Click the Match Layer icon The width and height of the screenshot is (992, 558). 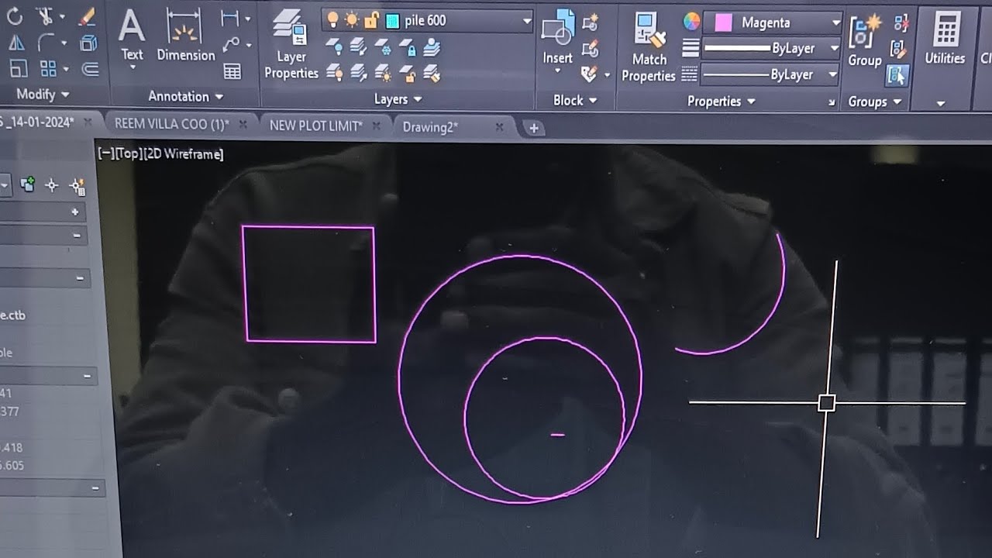coord(432,74)
